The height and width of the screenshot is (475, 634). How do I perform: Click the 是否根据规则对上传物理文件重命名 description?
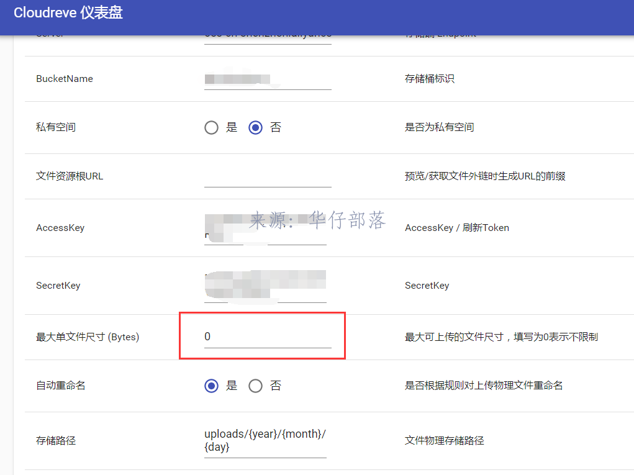point(484,386)
